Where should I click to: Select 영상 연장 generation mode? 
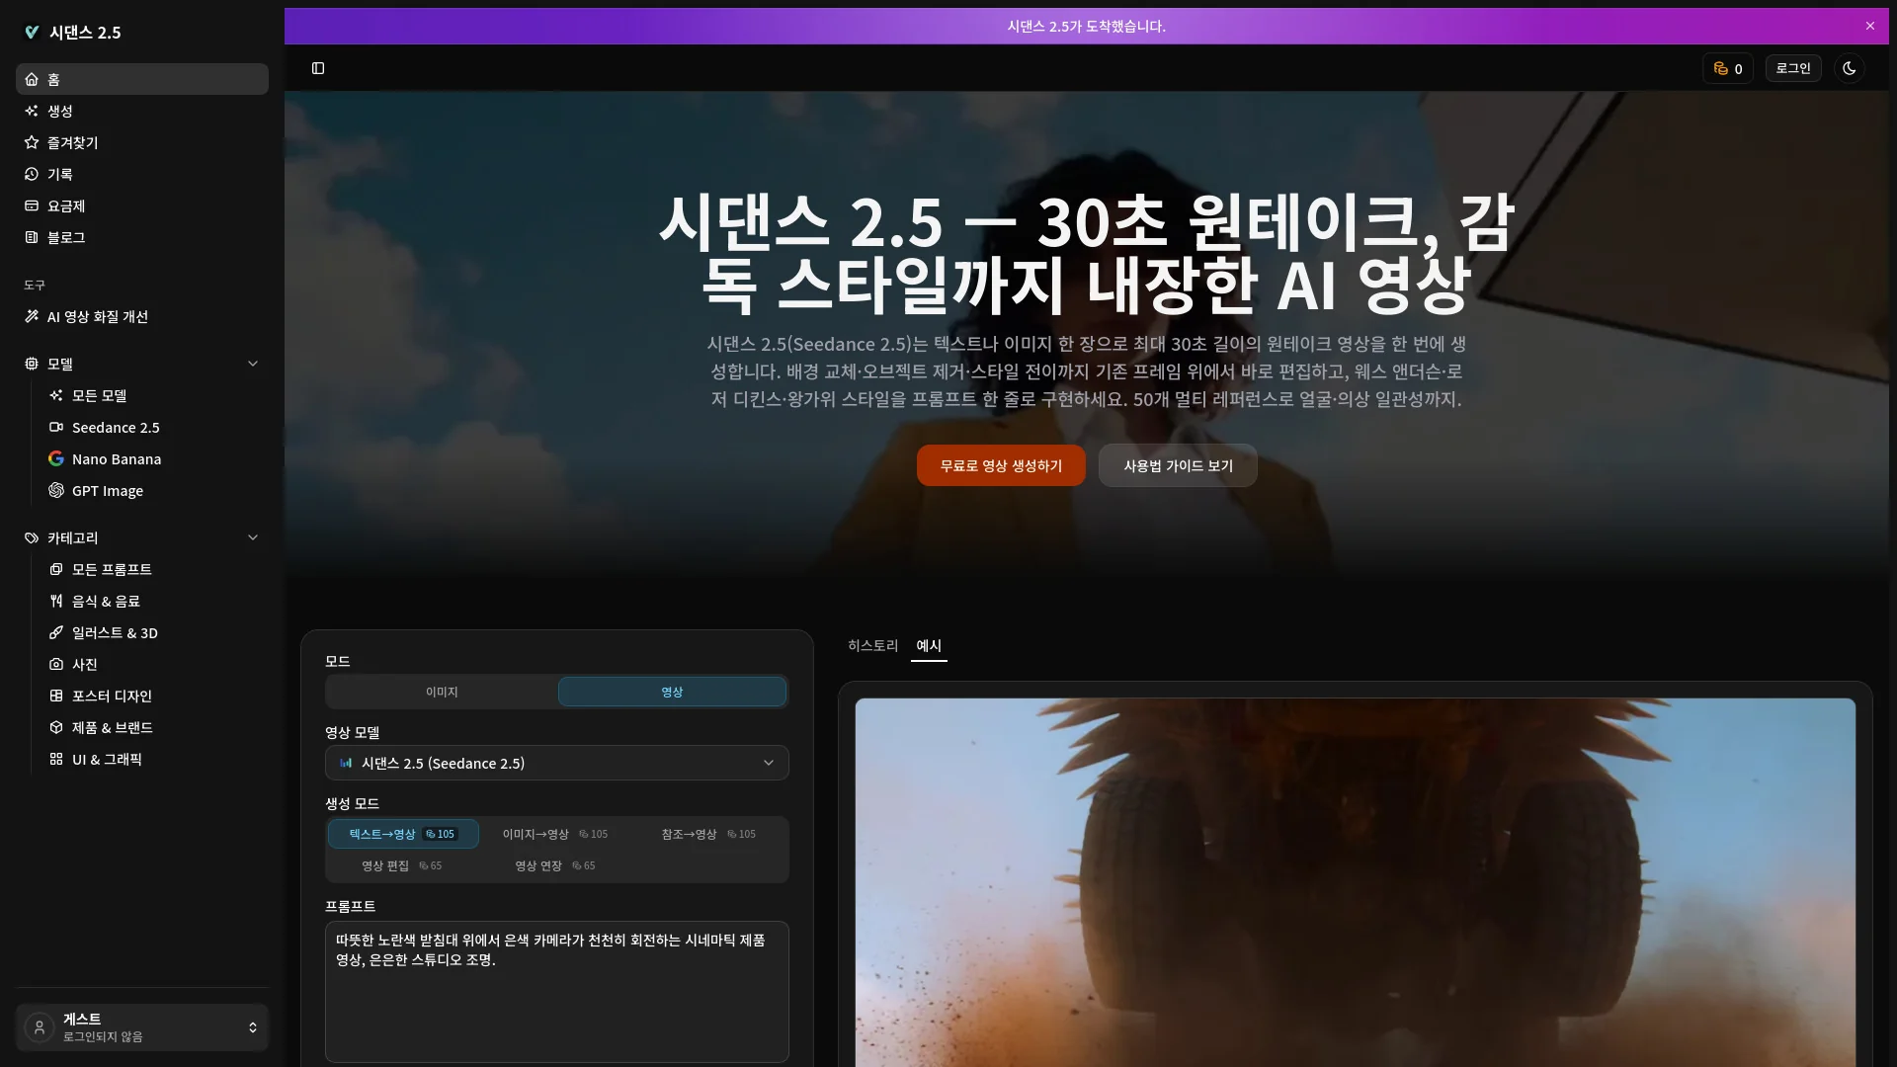[555, 865]
